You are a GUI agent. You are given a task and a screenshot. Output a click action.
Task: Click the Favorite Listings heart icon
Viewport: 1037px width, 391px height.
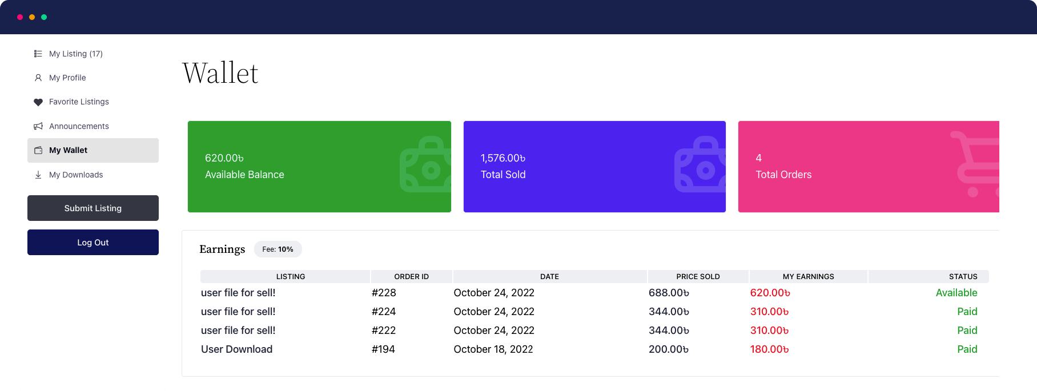[38, 102]
